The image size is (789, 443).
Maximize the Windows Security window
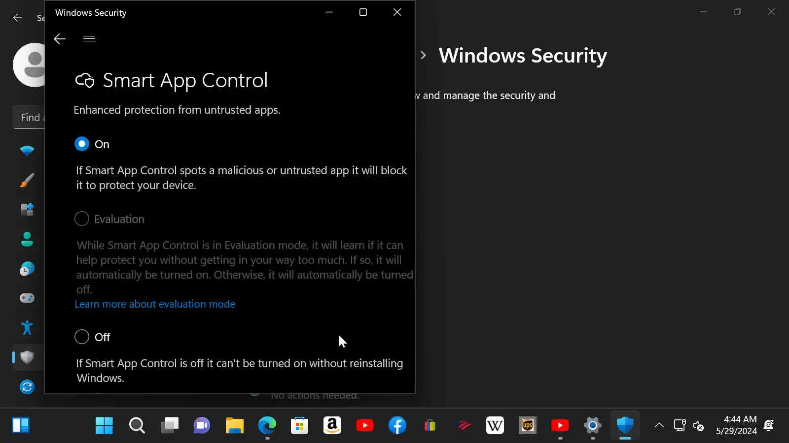point(363,12)
